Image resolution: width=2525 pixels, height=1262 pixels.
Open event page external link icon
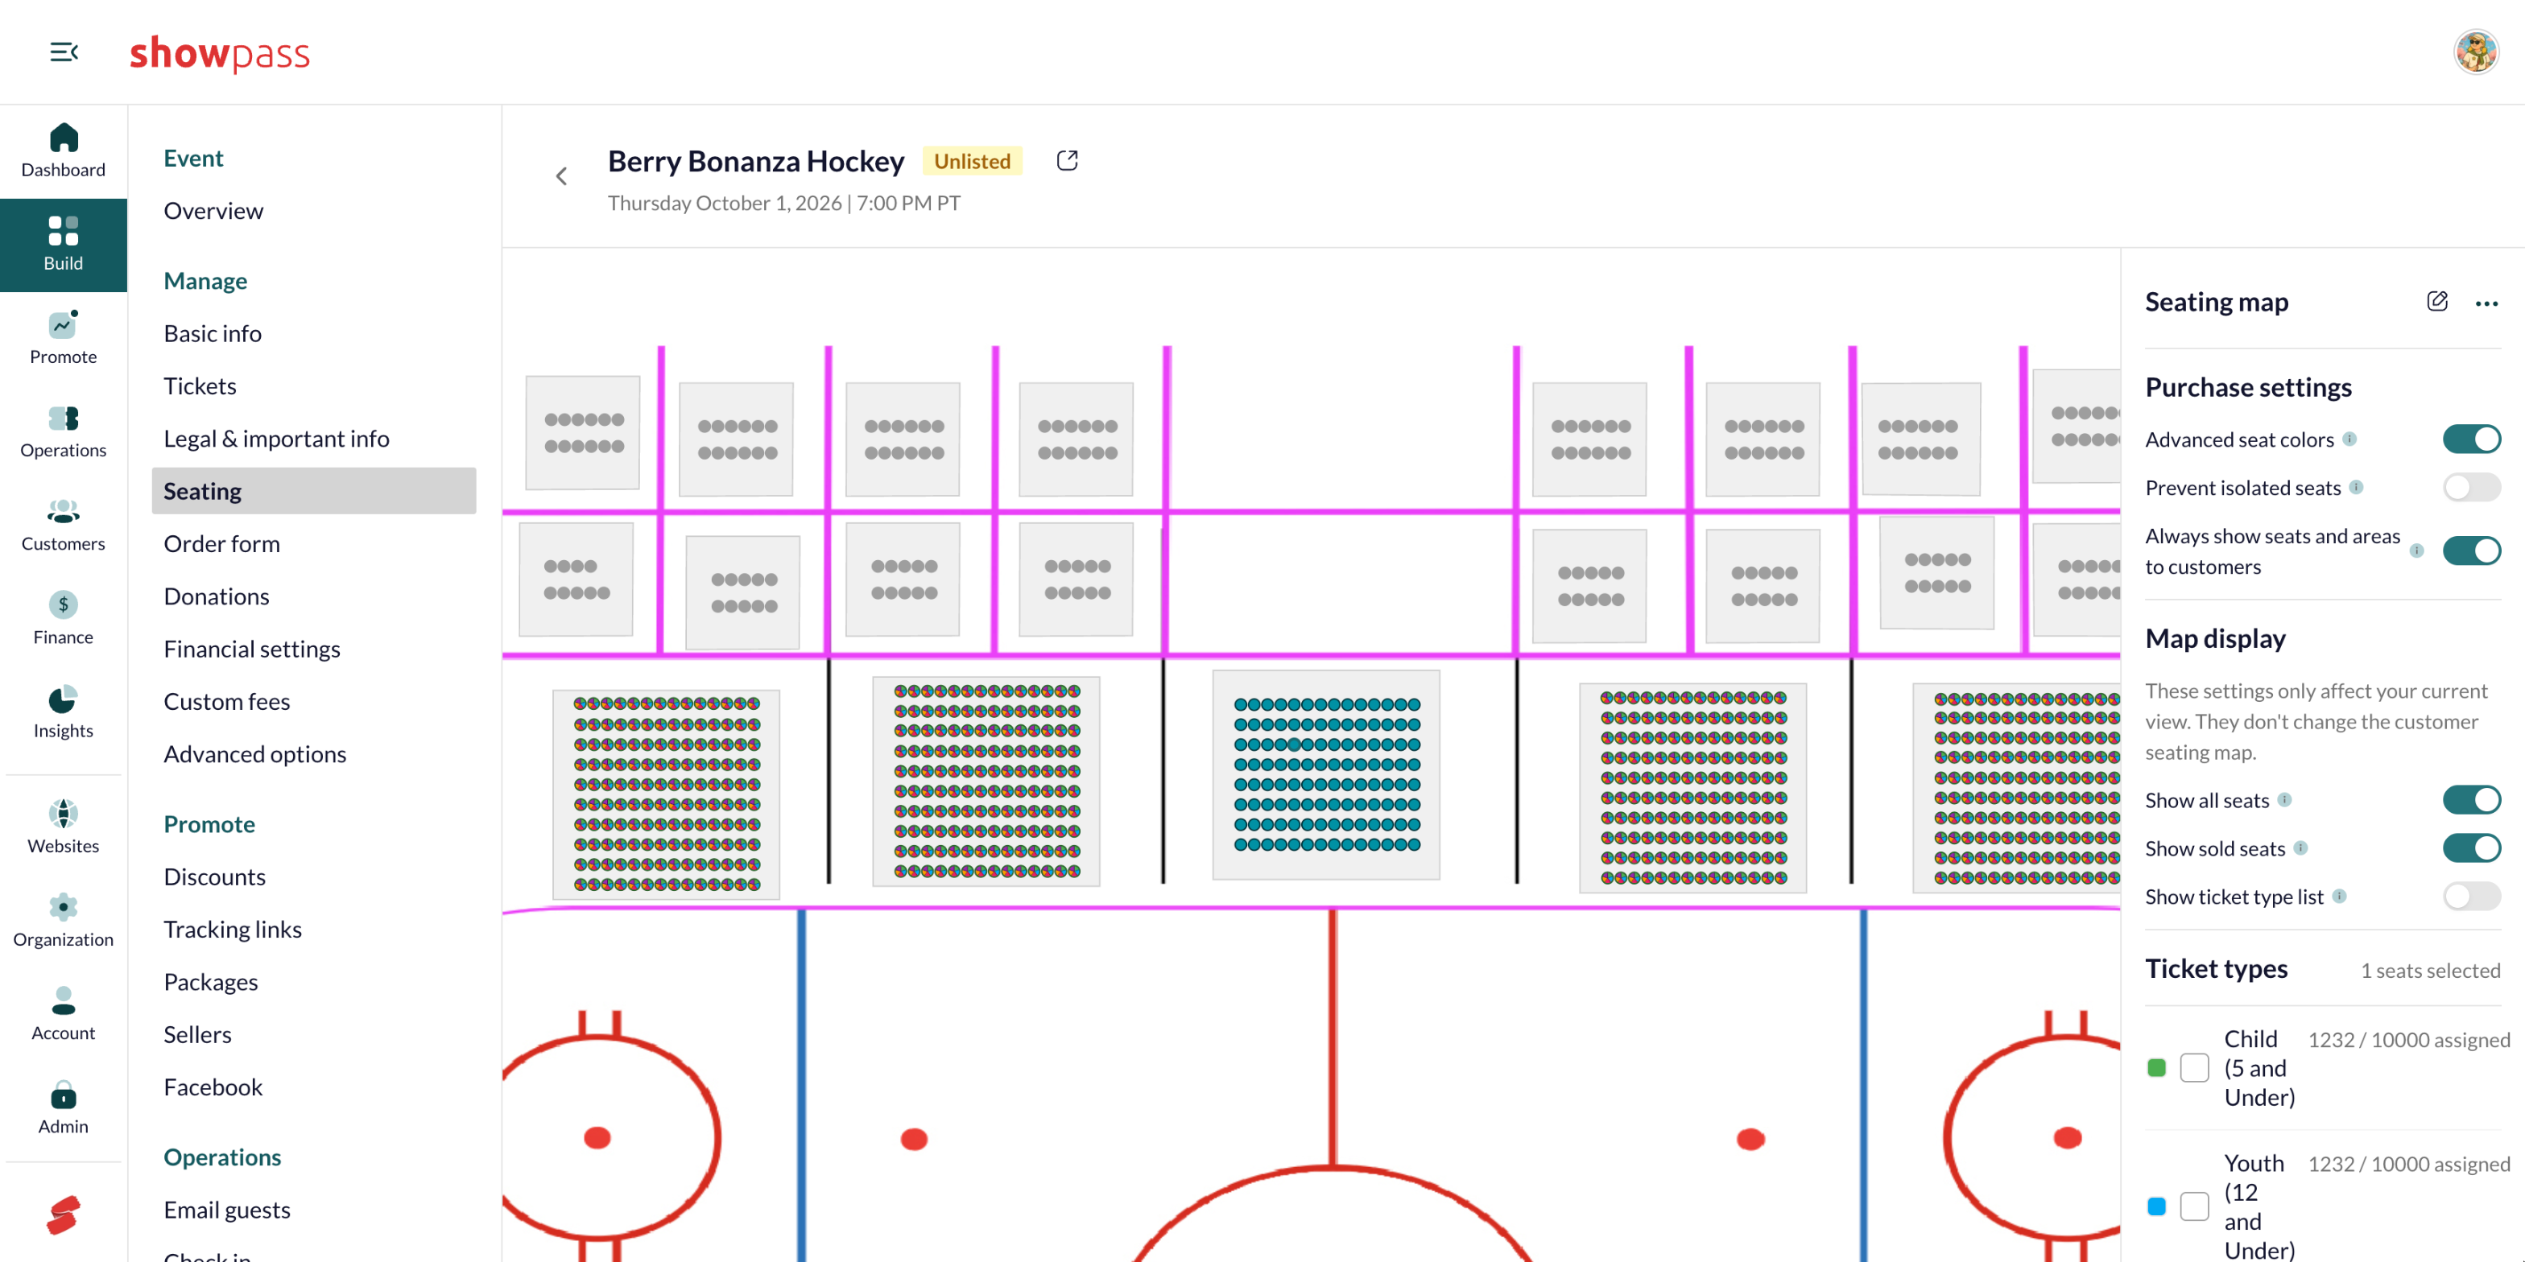1068,161
